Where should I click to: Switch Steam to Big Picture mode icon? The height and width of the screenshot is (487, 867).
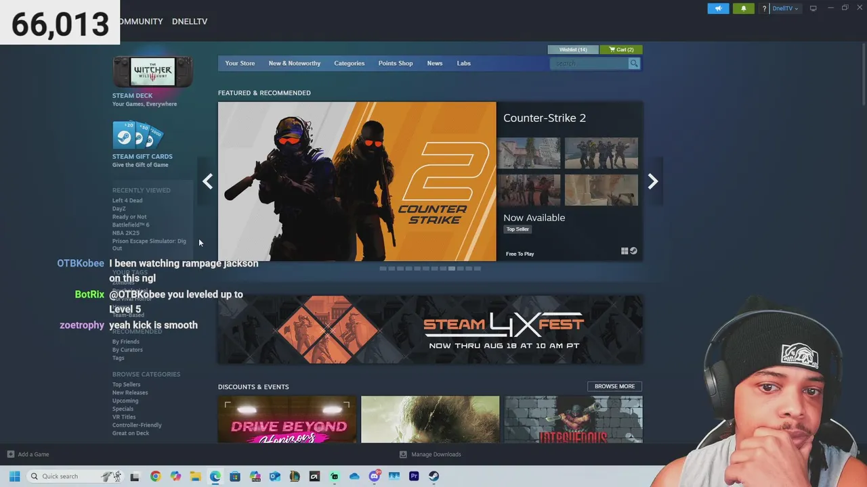(x=813, y=9)
